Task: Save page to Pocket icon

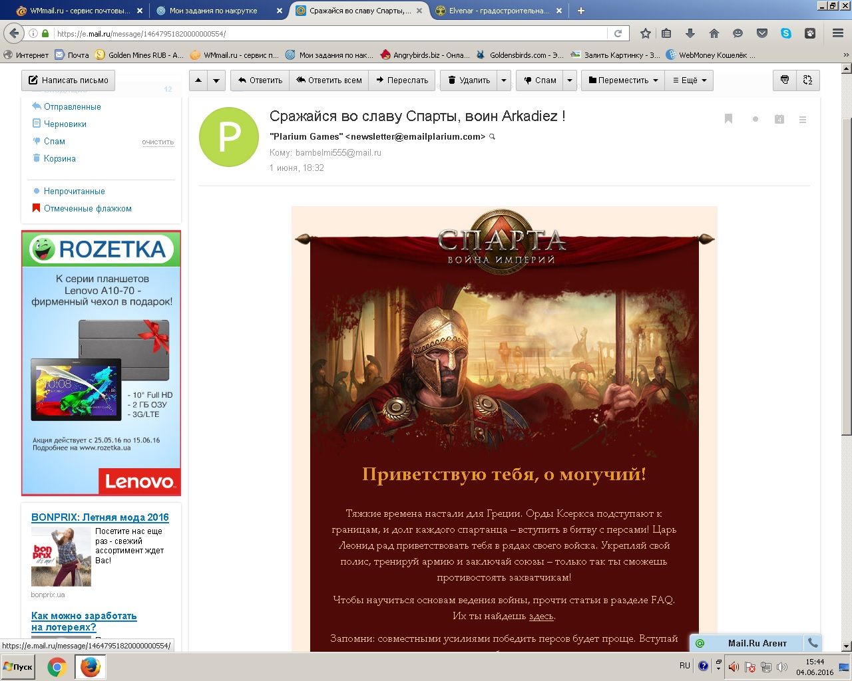Action: (762, 33)
